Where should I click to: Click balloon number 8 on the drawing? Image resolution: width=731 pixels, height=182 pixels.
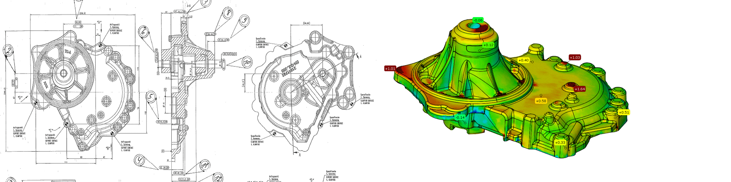click(x=228, y=13)
